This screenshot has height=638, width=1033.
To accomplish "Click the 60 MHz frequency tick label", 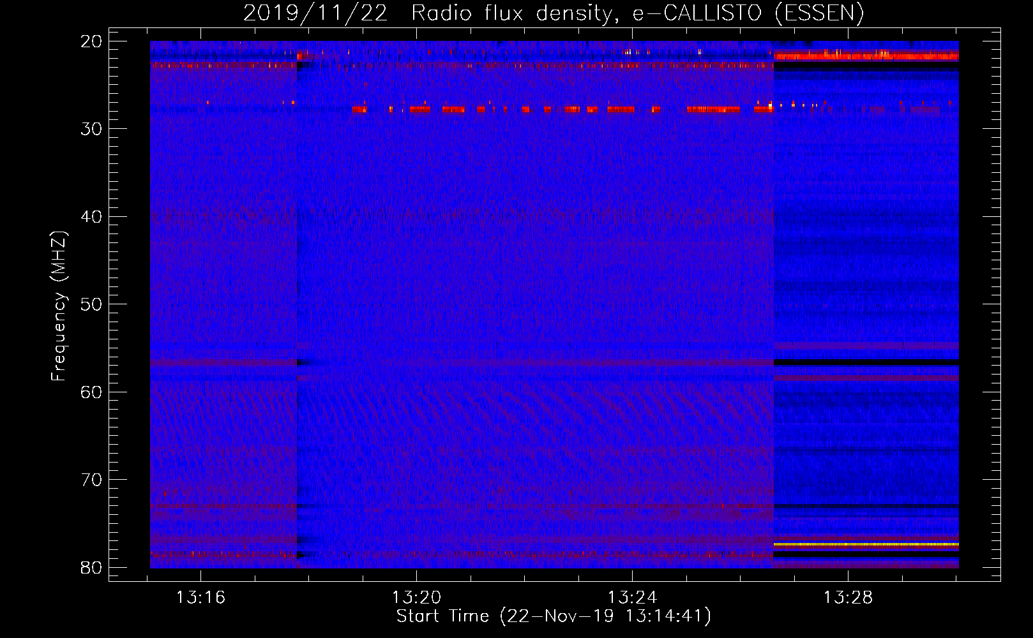I will click(91, 392).
